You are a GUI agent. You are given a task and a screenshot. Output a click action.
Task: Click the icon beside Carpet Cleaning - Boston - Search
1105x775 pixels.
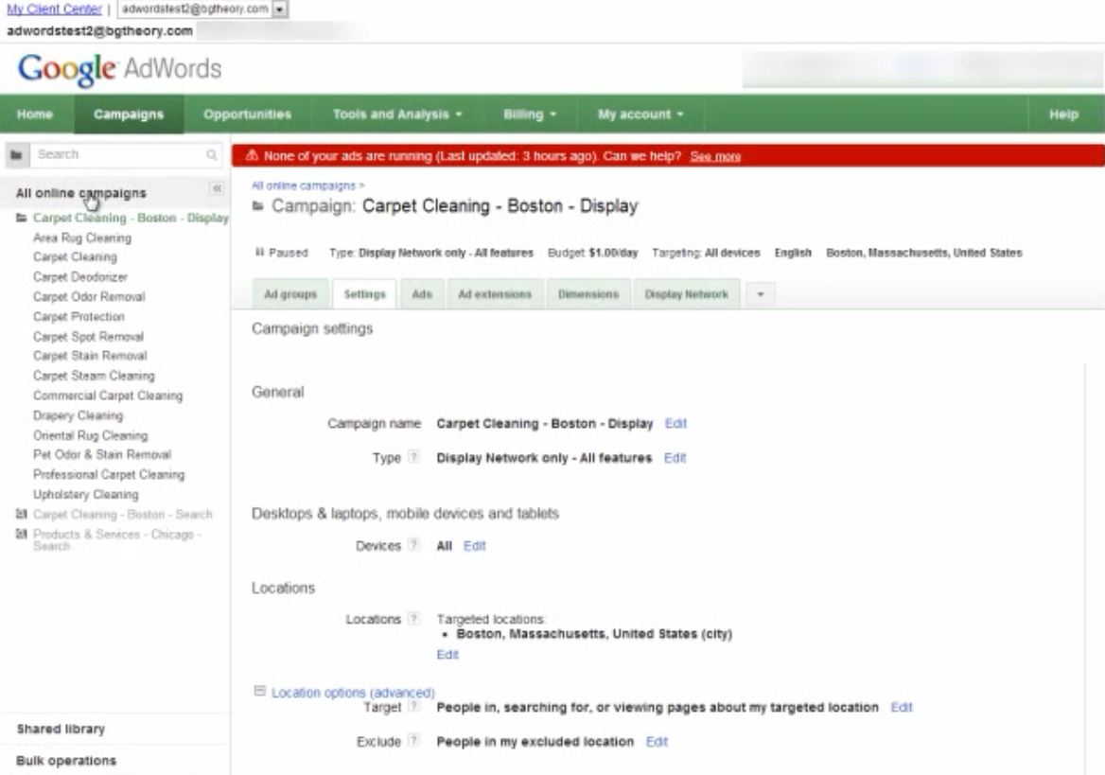21,514
